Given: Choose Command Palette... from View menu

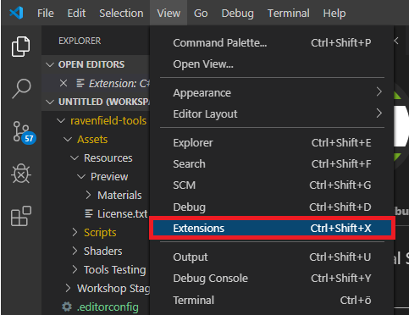Looking at the screenshot, I should (272, 43).
